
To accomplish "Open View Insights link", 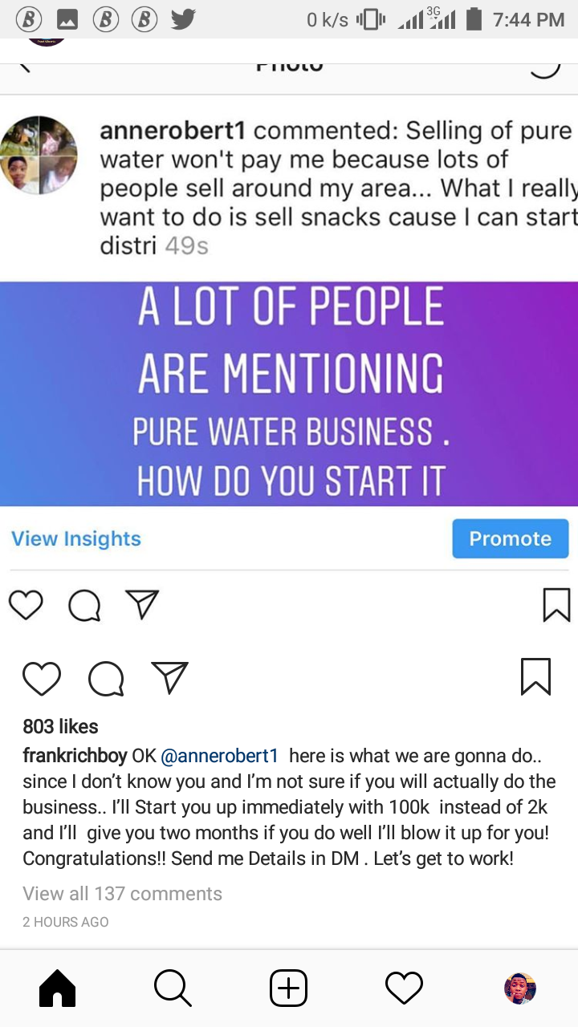I will tap(76, 538).
